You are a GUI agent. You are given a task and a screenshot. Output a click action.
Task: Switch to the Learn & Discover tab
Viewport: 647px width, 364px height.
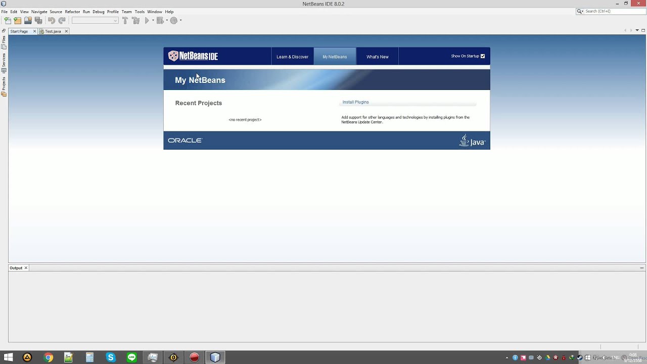292,57
